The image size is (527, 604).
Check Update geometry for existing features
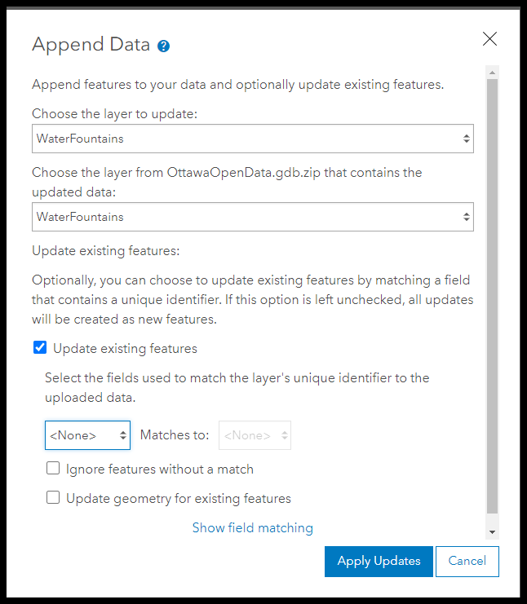tap(53, 497)
